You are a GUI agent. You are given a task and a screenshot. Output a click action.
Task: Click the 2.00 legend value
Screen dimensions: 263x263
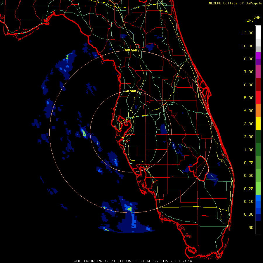tap(249, 137)
